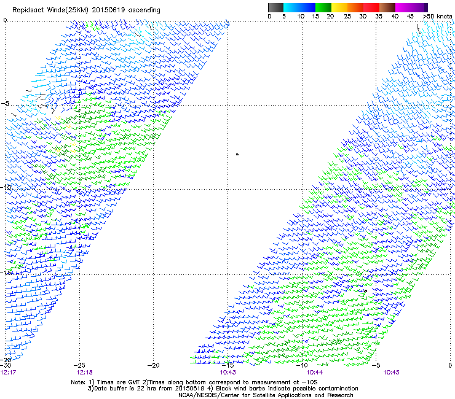This screenshot has height=399, width=455.
Task: Click the red 30-35 knots legend segment
Action: (371, 7)
